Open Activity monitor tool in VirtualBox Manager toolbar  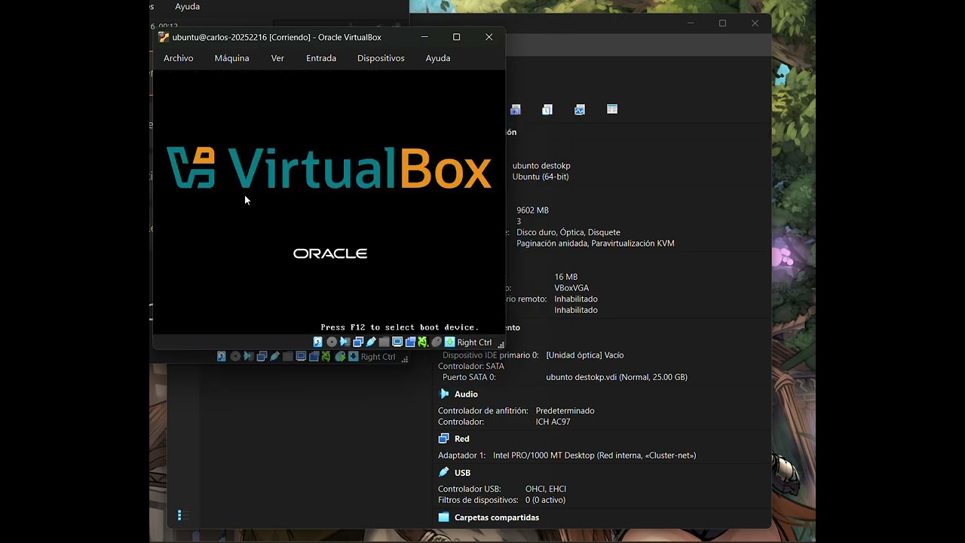click(x=580, y=109)
